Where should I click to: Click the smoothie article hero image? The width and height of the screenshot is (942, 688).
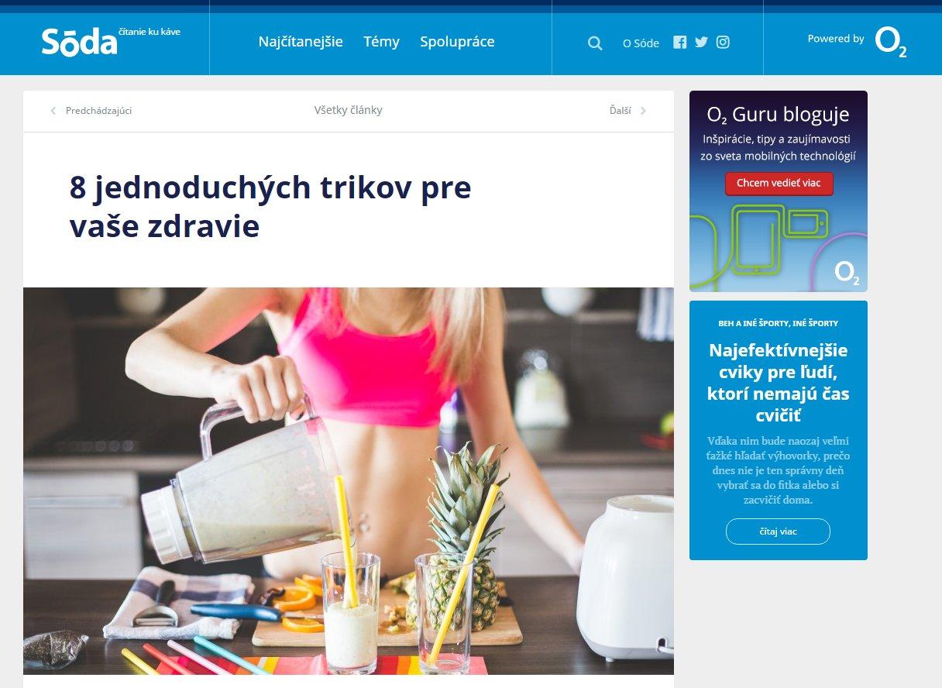coord(348,480)
